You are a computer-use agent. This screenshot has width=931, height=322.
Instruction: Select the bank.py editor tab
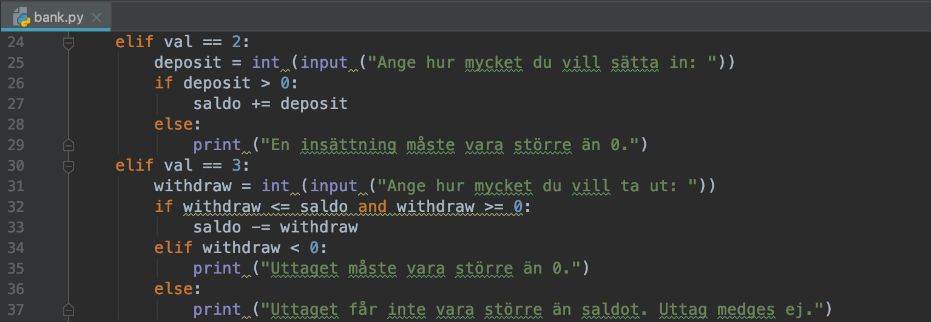click(58, 17)
